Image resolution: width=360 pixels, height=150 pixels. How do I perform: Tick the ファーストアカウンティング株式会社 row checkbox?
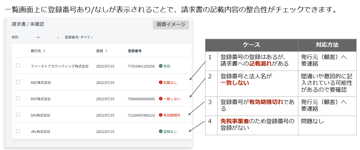(18, 66)
